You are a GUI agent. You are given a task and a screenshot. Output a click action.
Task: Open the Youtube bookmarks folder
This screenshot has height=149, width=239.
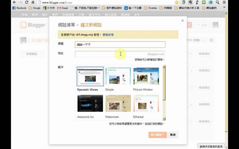point(150,8)
